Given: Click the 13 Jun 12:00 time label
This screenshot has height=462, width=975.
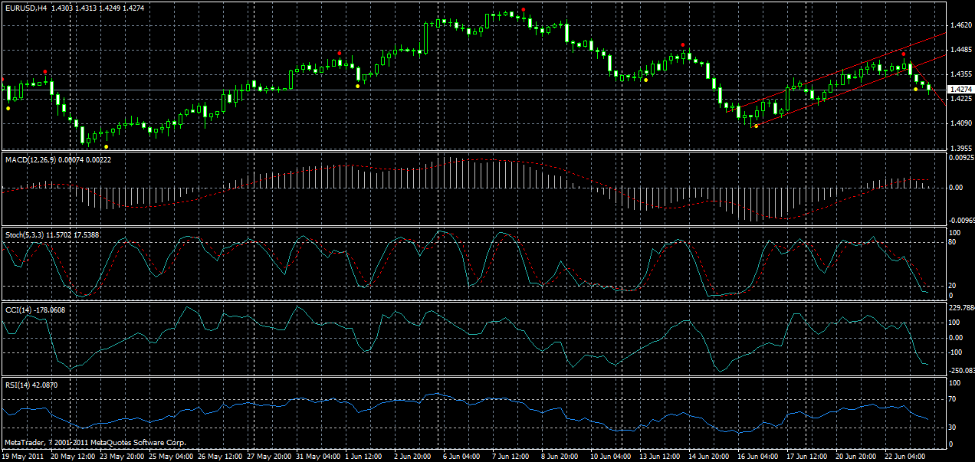Looking at the screenshot, I should [660, 456].
